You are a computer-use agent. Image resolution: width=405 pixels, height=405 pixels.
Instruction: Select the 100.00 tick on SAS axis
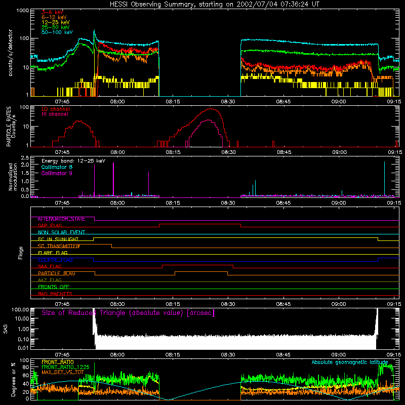(x=20, y=309)
